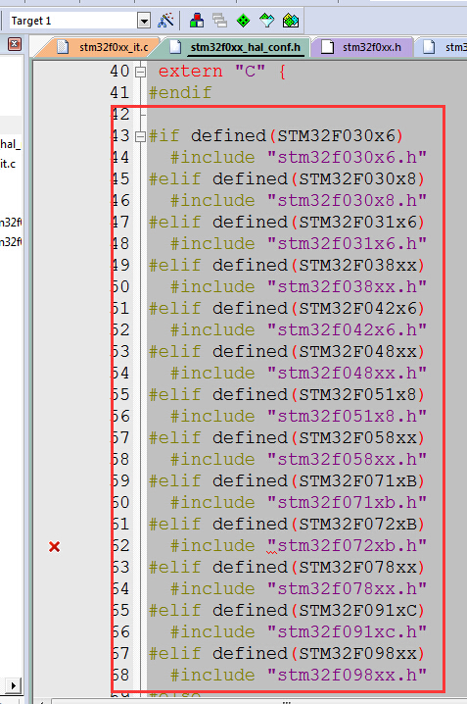Screen dimensions: 467x704
Task: Click the #include "stm32f051x8.h" line
Action: point(298,416)
